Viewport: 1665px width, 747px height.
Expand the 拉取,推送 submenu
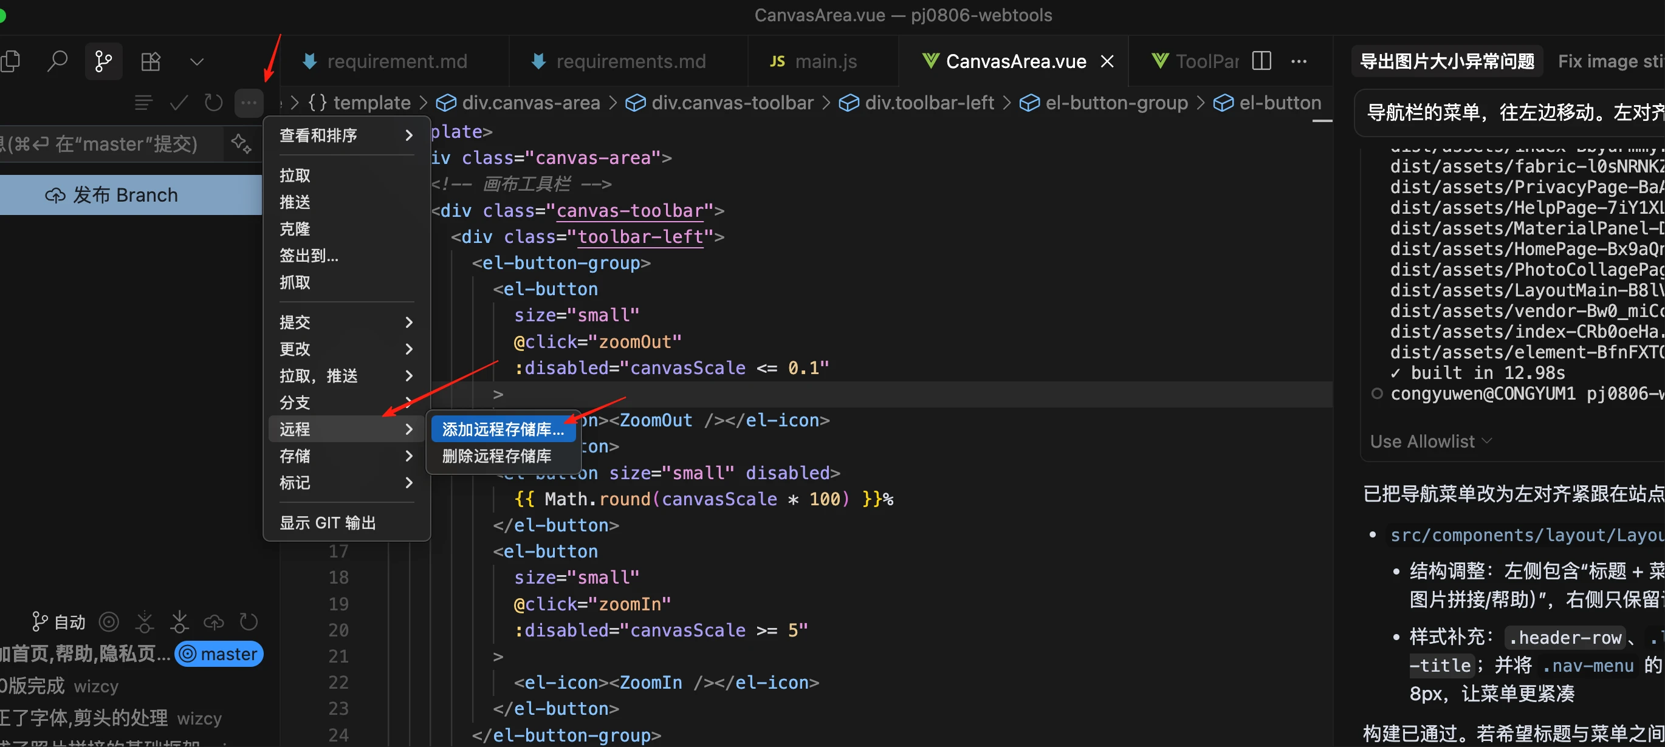pos(346,375)
